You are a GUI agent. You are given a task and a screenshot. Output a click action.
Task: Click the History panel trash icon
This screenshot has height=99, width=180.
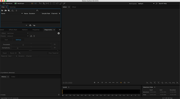59,95
